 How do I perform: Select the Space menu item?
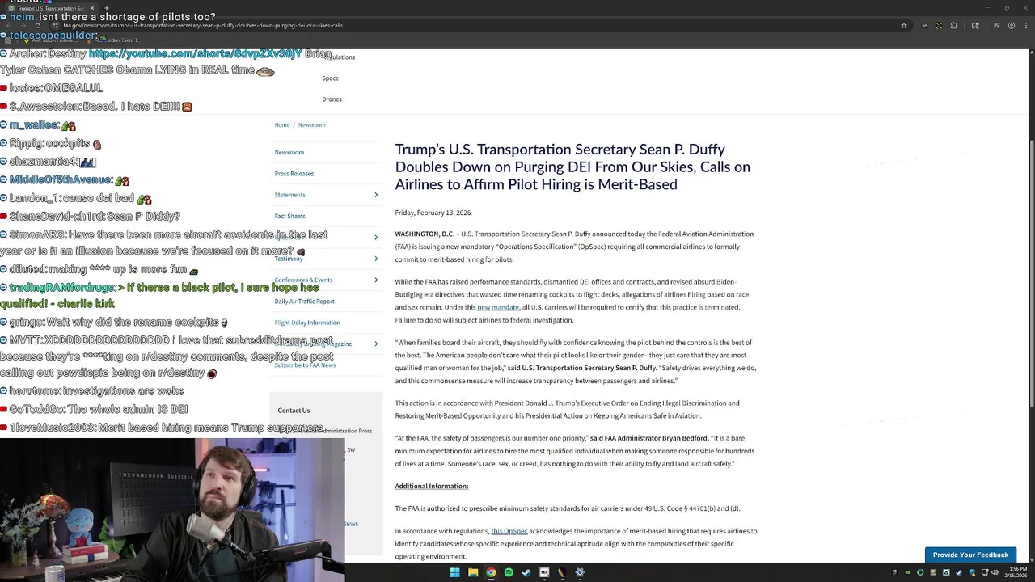coord(331,78)
